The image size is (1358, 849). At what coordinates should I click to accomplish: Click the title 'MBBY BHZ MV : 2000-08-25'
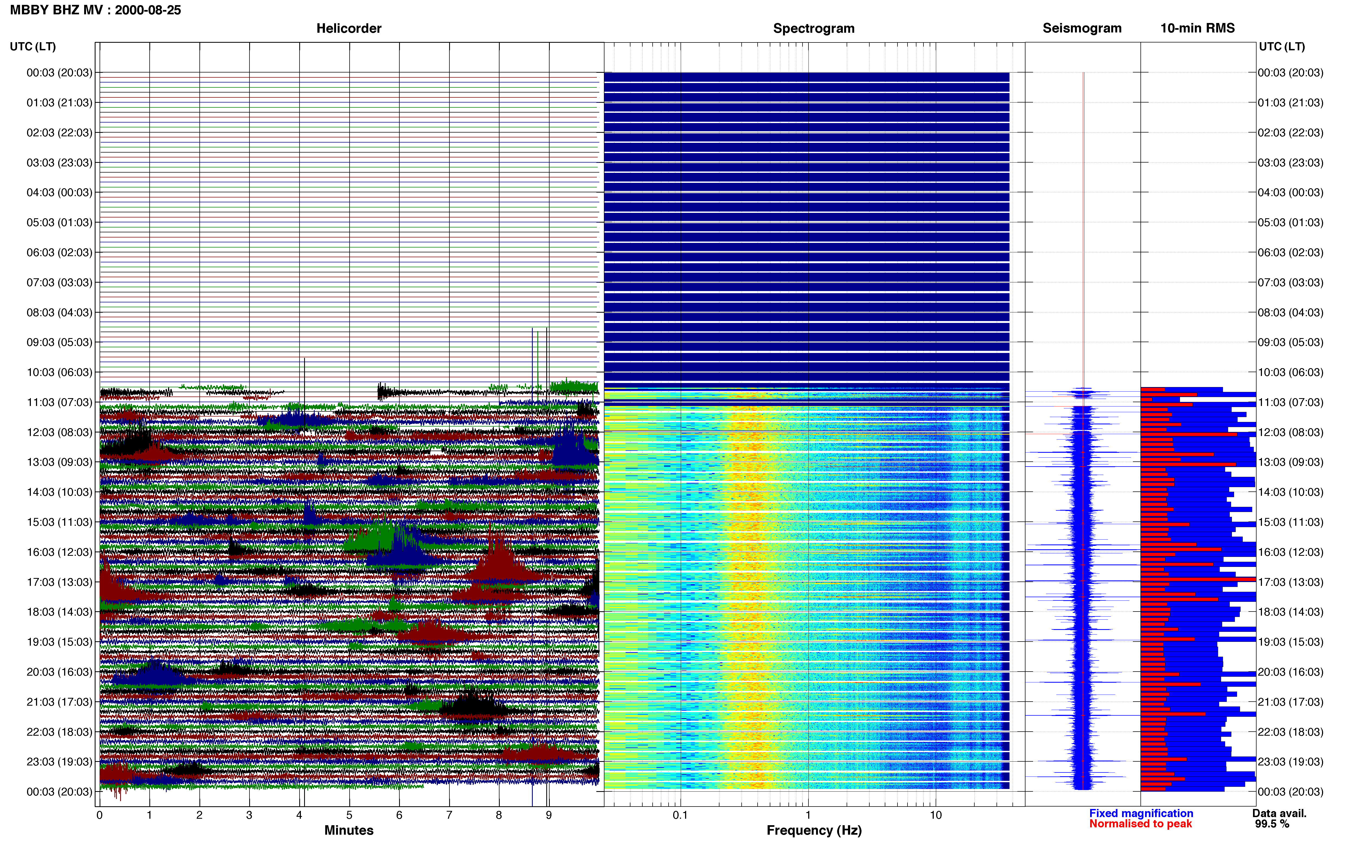point(96,10)
